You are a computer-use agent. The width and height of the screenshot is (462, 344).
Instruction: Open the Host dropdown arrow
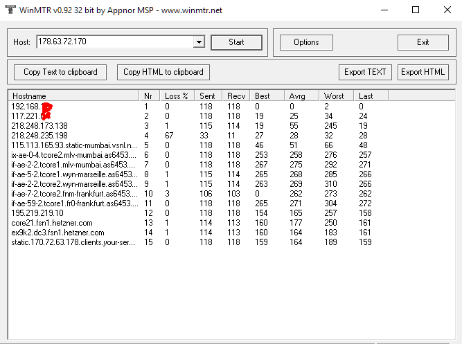(x=199, y=42)
